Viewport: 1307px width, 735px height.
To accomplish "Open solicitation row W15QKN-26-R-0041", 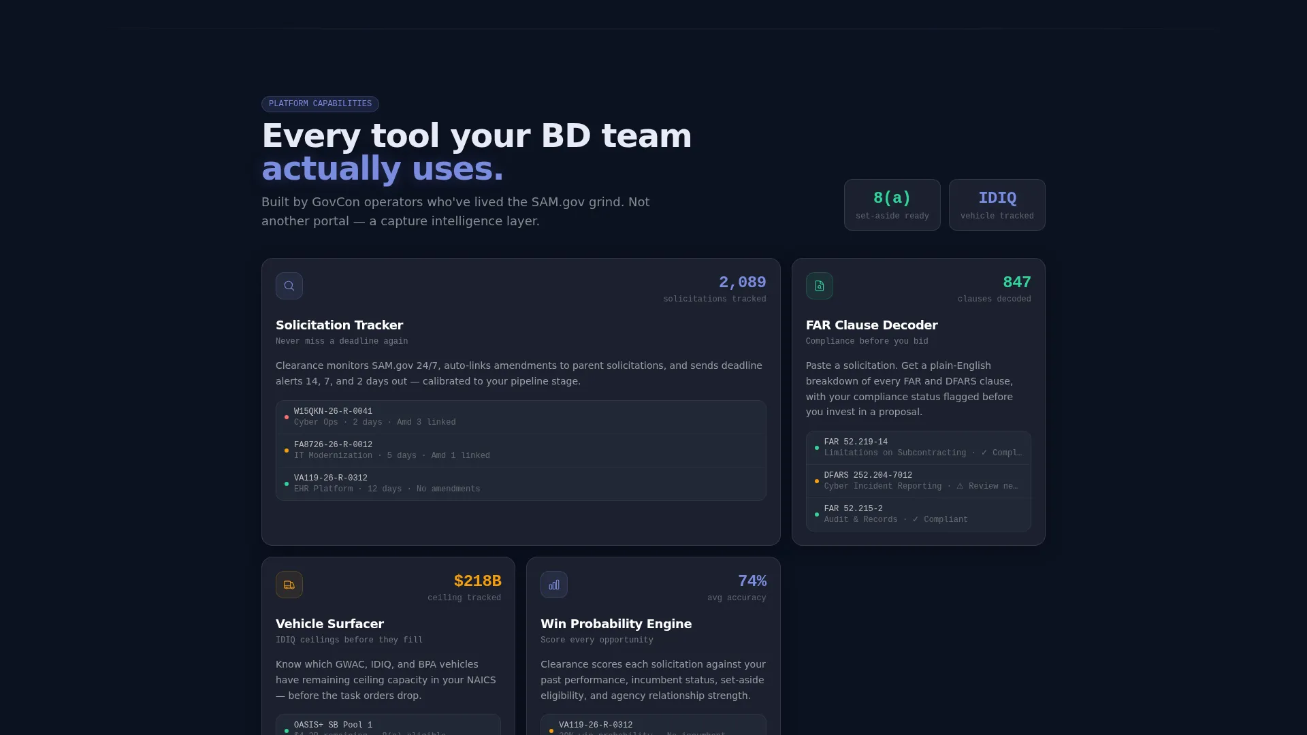I will coord(521,417).
